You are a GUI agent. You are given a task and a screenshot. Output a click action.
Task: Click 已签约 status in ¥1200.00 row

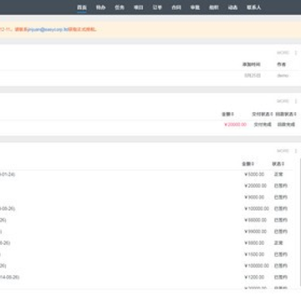pos(281,278)
